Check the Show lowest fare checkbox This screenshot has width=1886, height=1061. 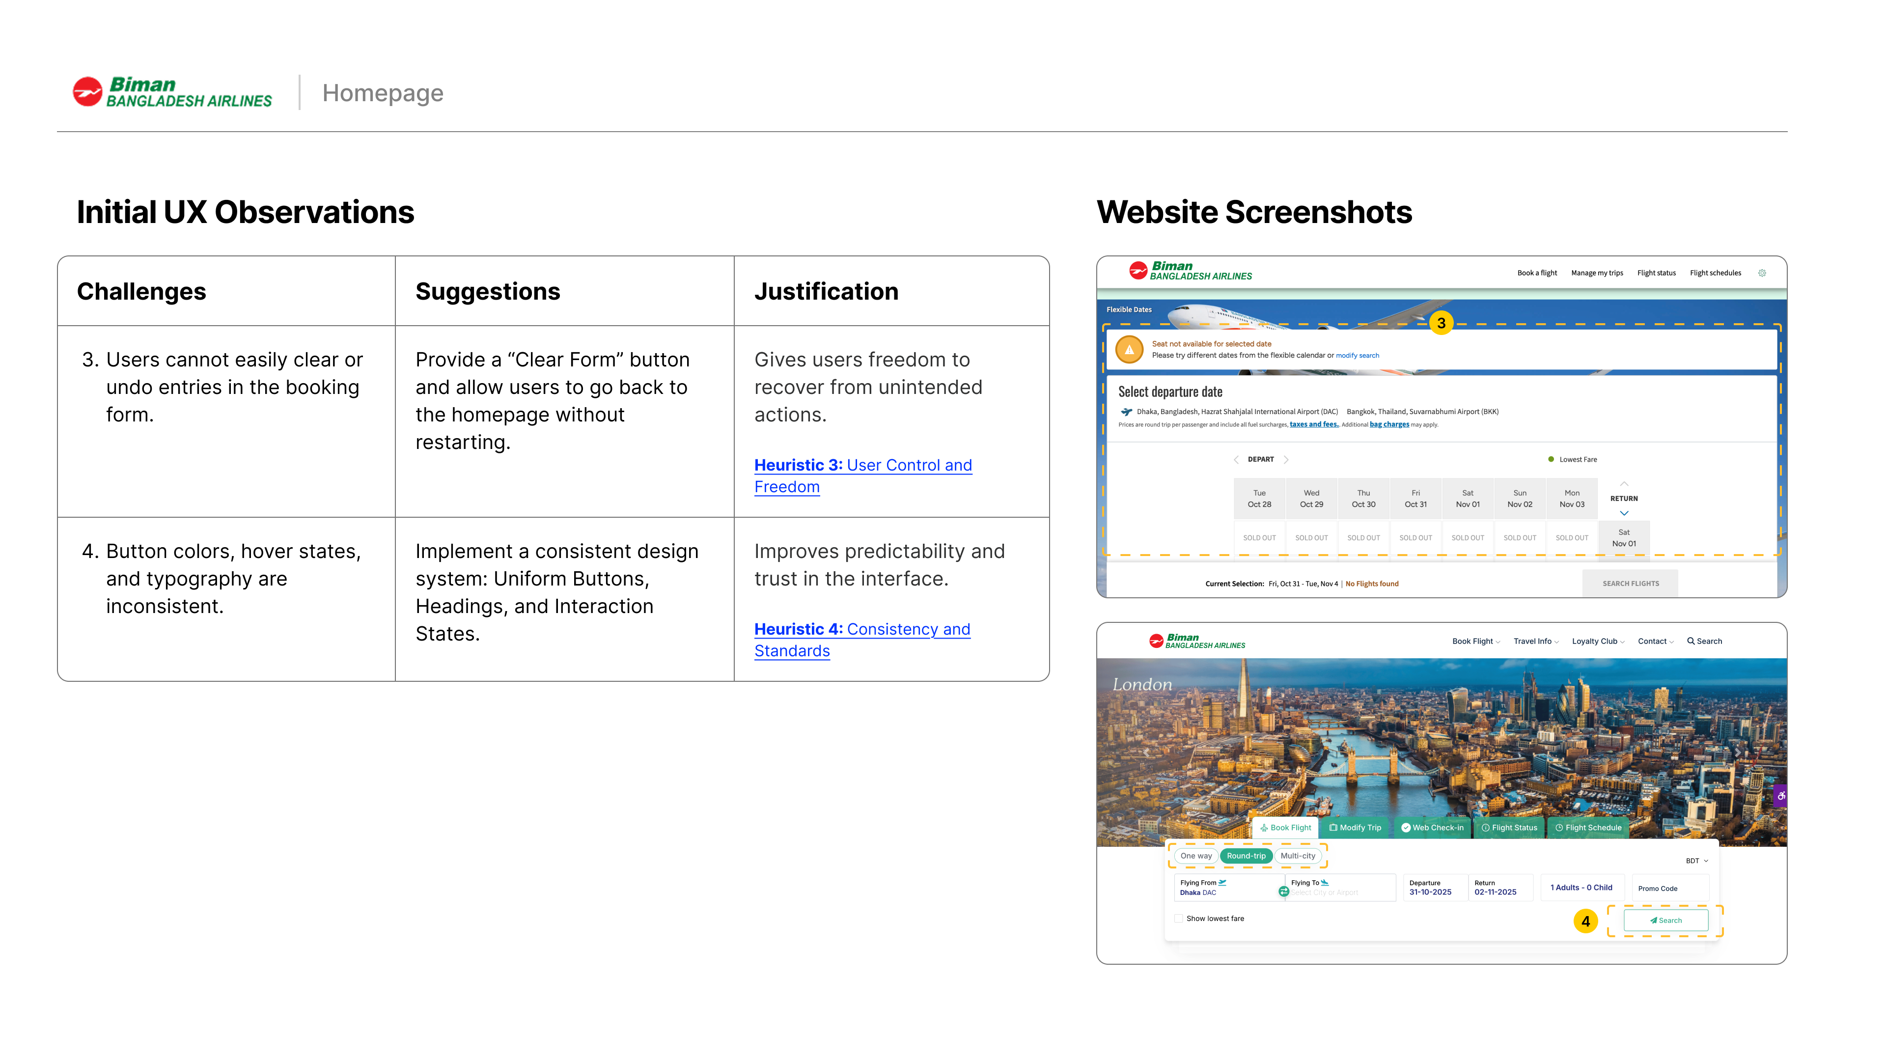point(1179,918)
